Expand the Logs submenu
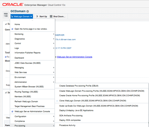The width and height of the screenshot is (149, 127). pos(32,48)
